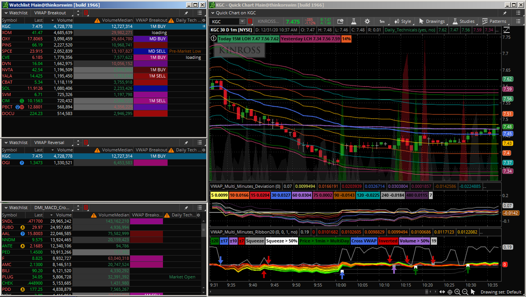Open the Drawings menu
The image size is (526, 297).
(x=432, y=21)
